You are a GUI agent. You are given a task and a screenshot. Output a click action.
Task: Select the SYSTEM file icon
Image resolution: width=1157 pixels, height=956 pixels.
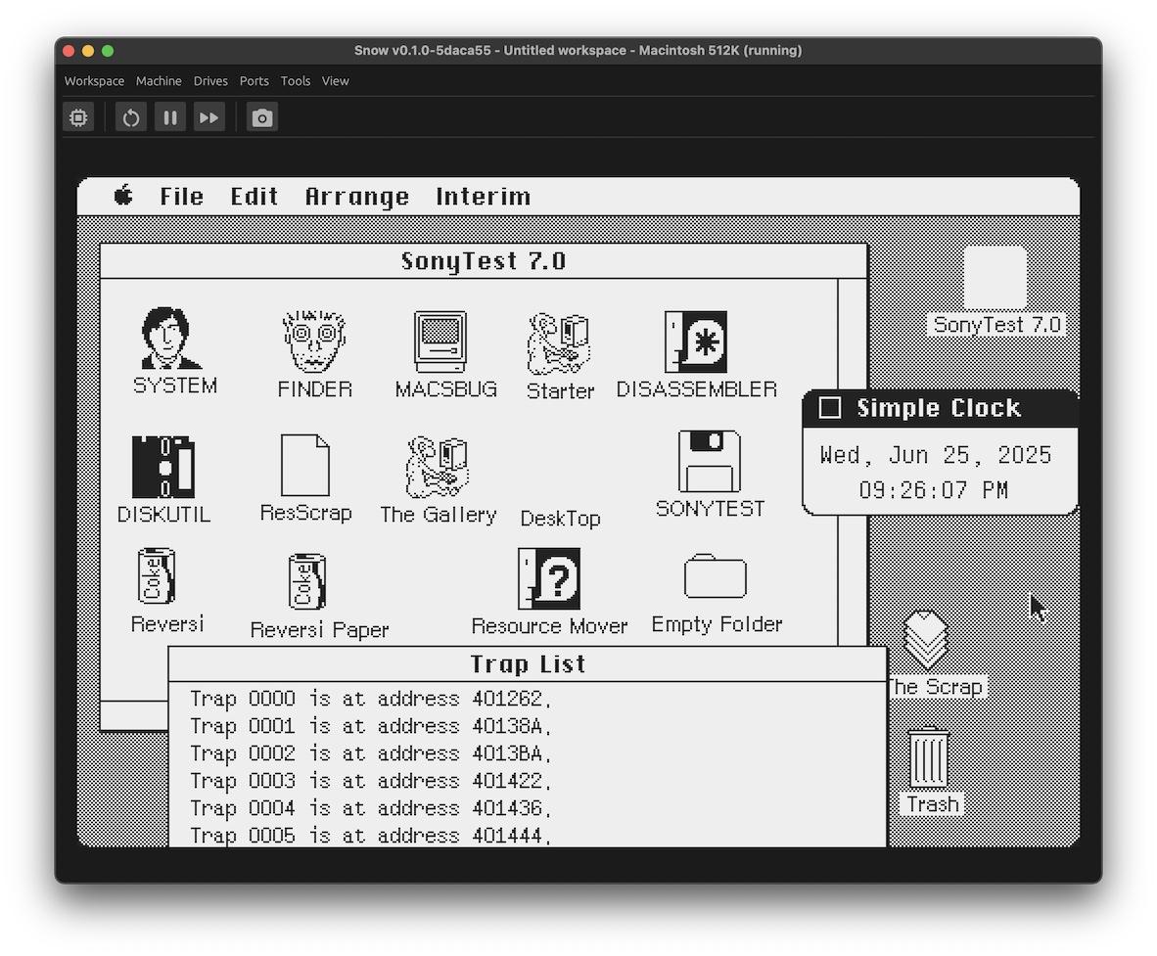coord(171,338)
